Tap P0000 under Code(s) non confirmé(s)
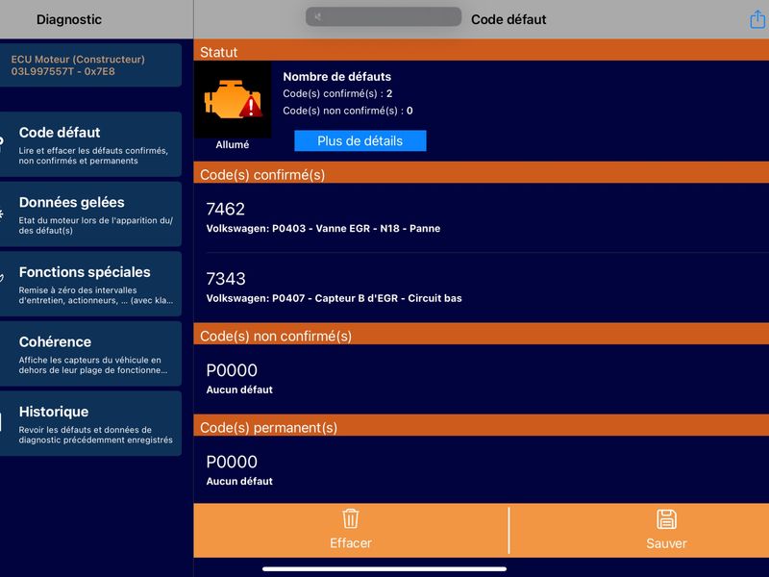This screenshot has width=769, height=577. point(481,378)
